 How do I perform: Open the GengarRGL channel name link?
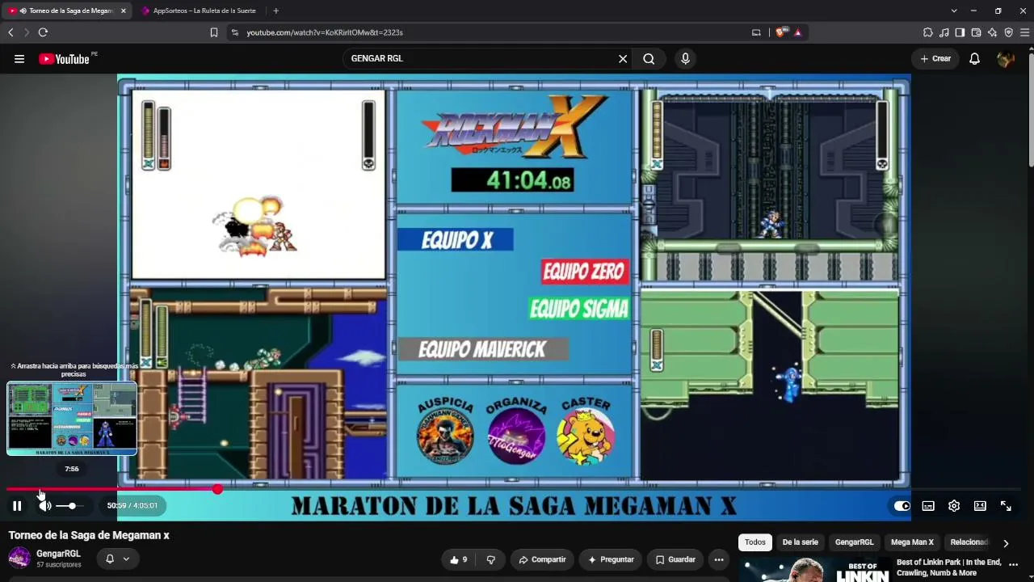point(58,554)
